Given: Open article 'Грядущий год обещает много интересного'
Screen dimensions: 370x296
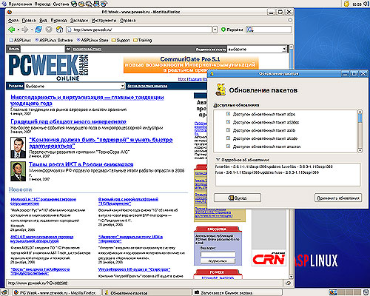Looking at the screenshot, I should 68,121.
